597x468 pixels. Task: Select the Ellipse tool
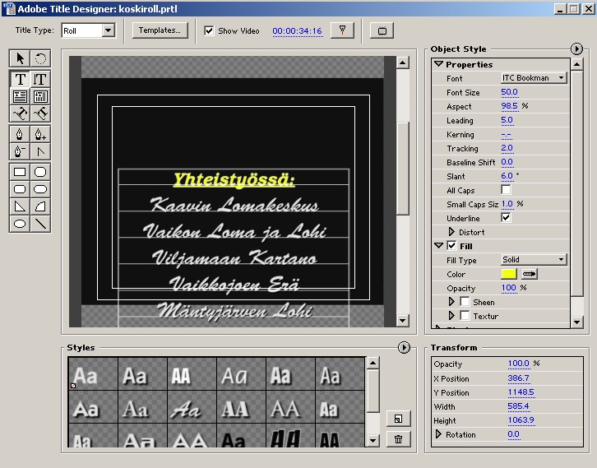[x=20, y=224]
